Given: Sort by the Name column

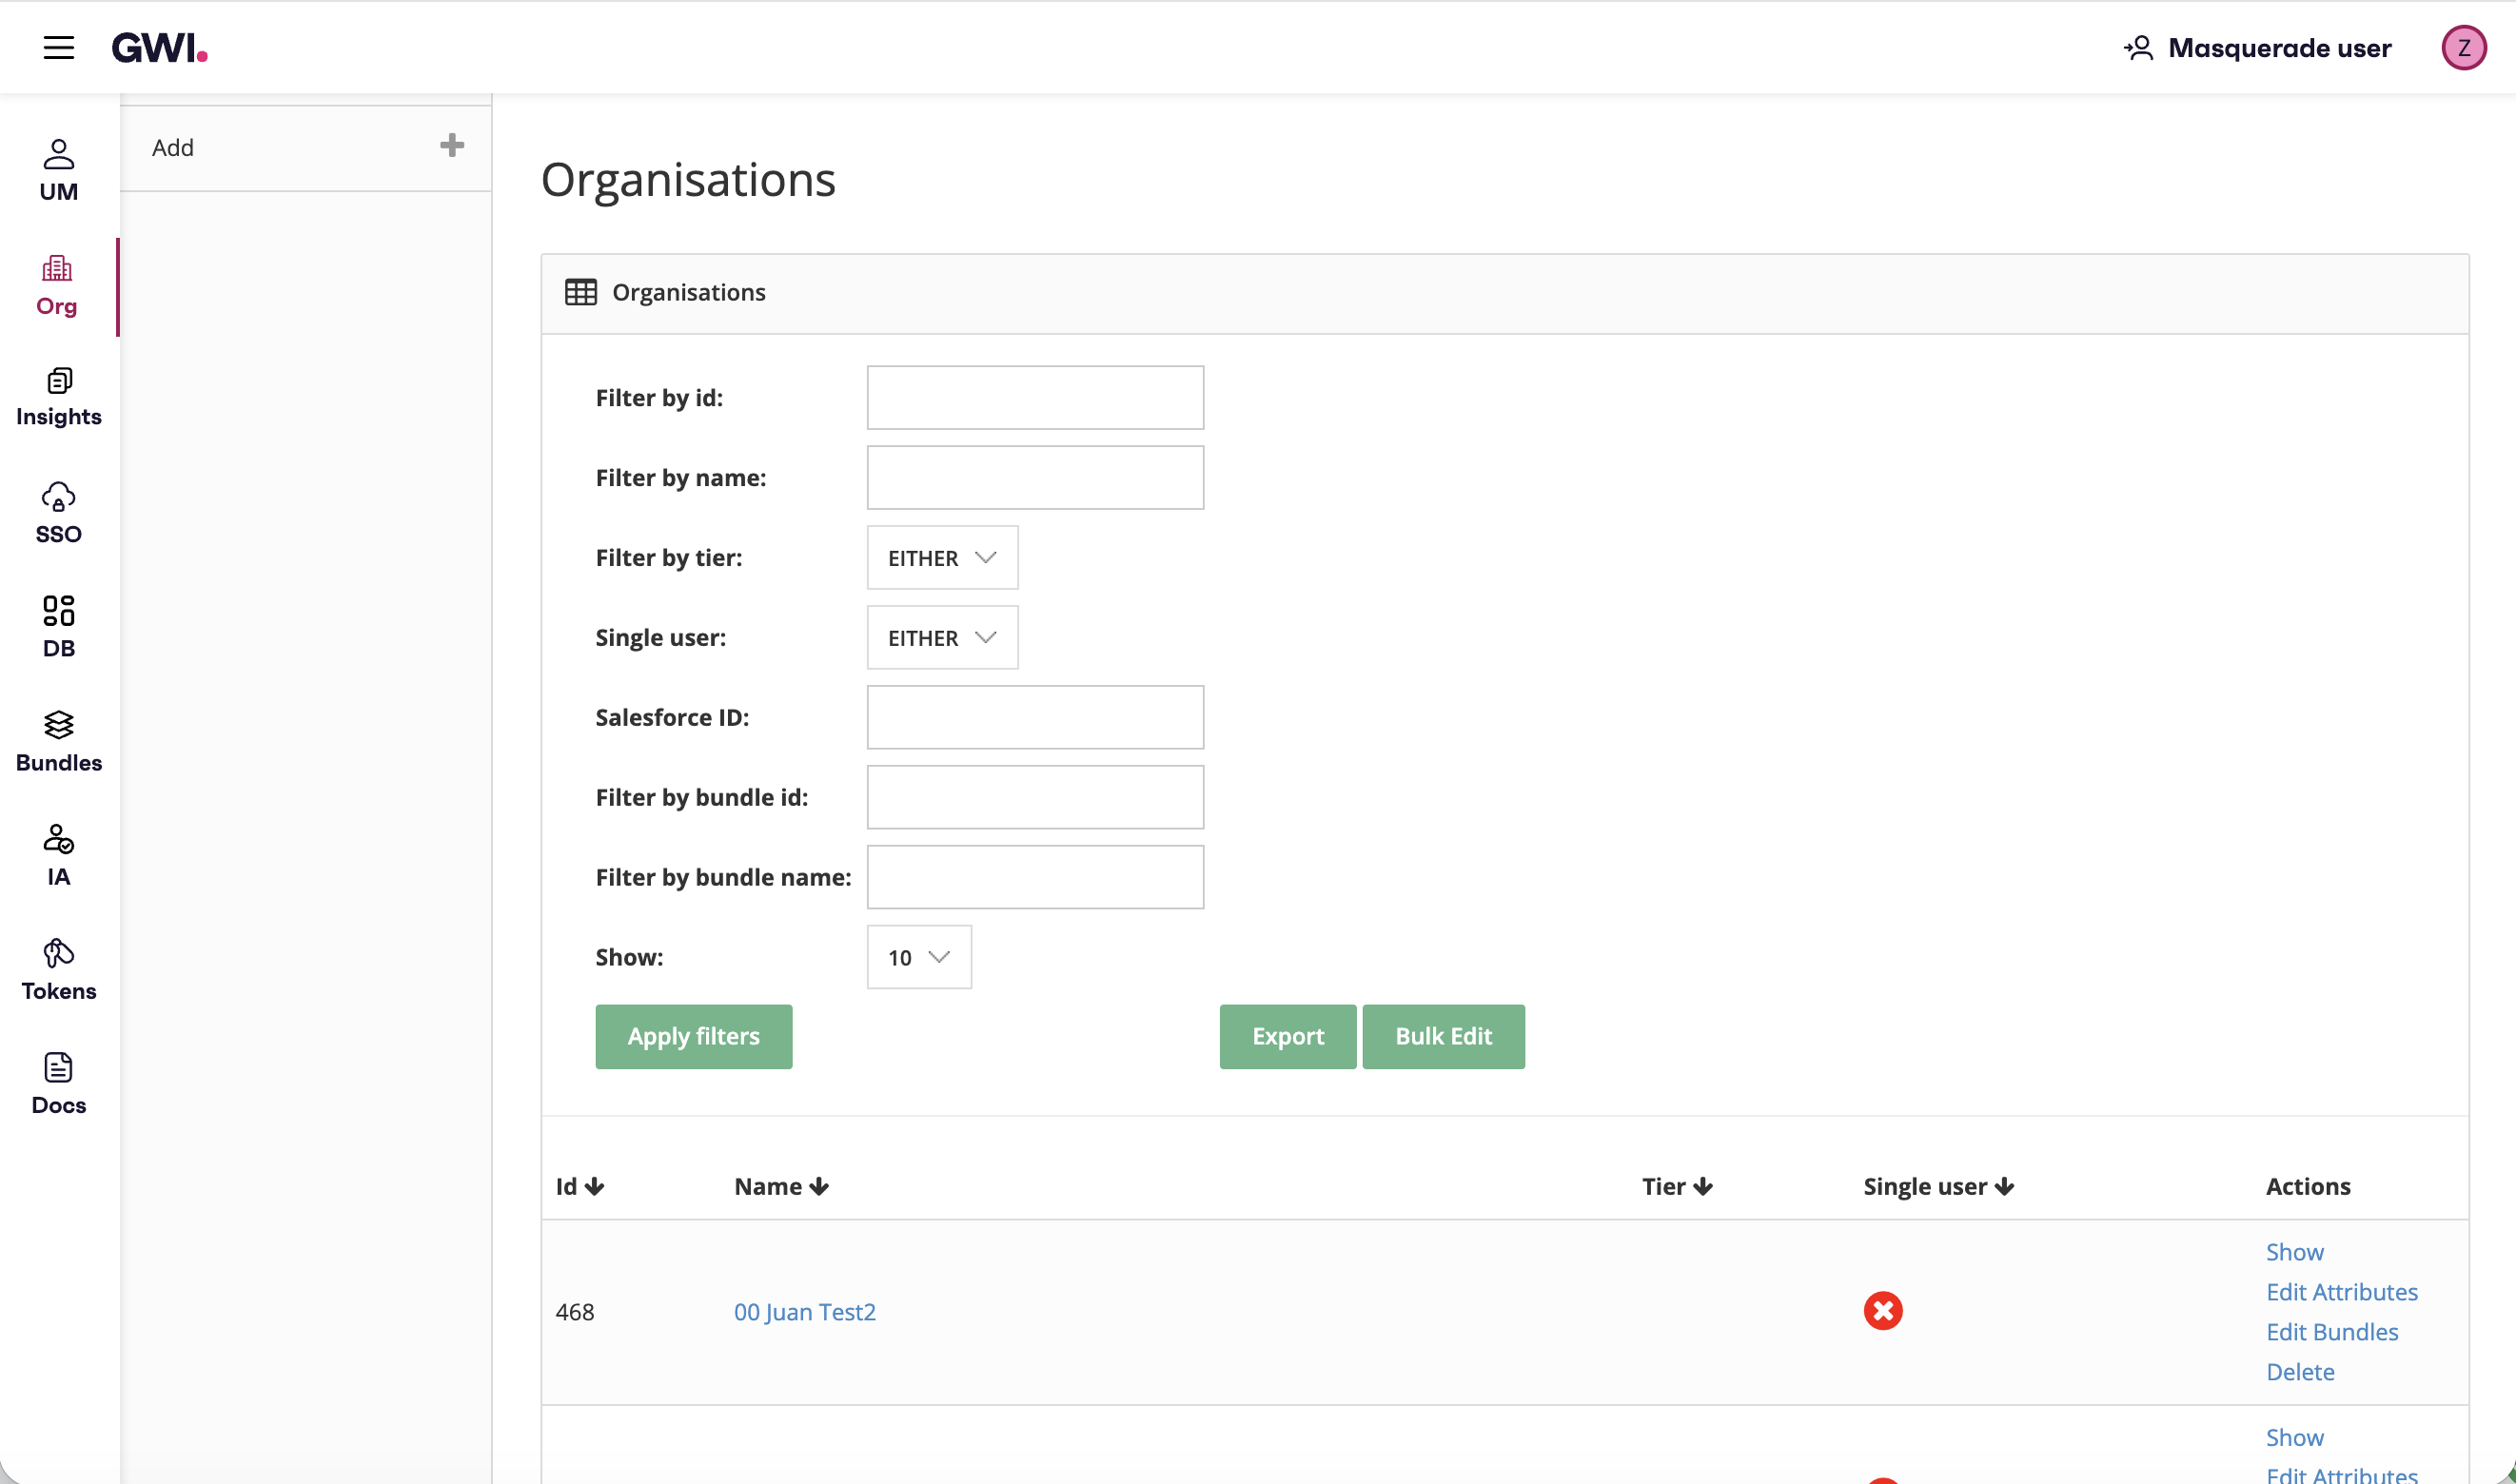Looking at the screenshot, I should click(x=782, y=1187).
